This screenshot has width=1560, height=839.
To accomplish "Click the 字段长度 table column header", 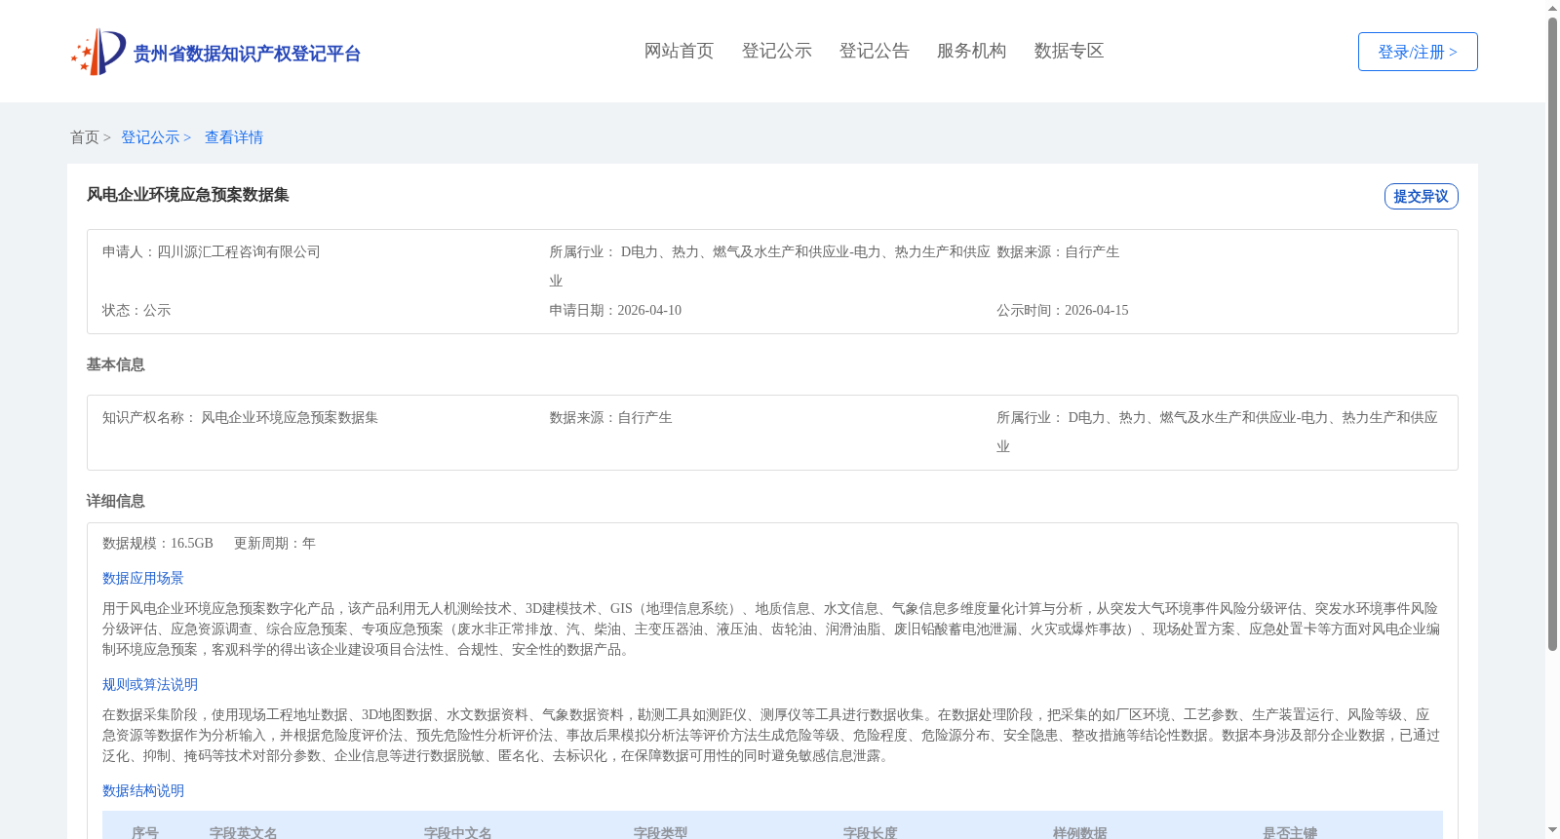I will [x=871, y=832].
